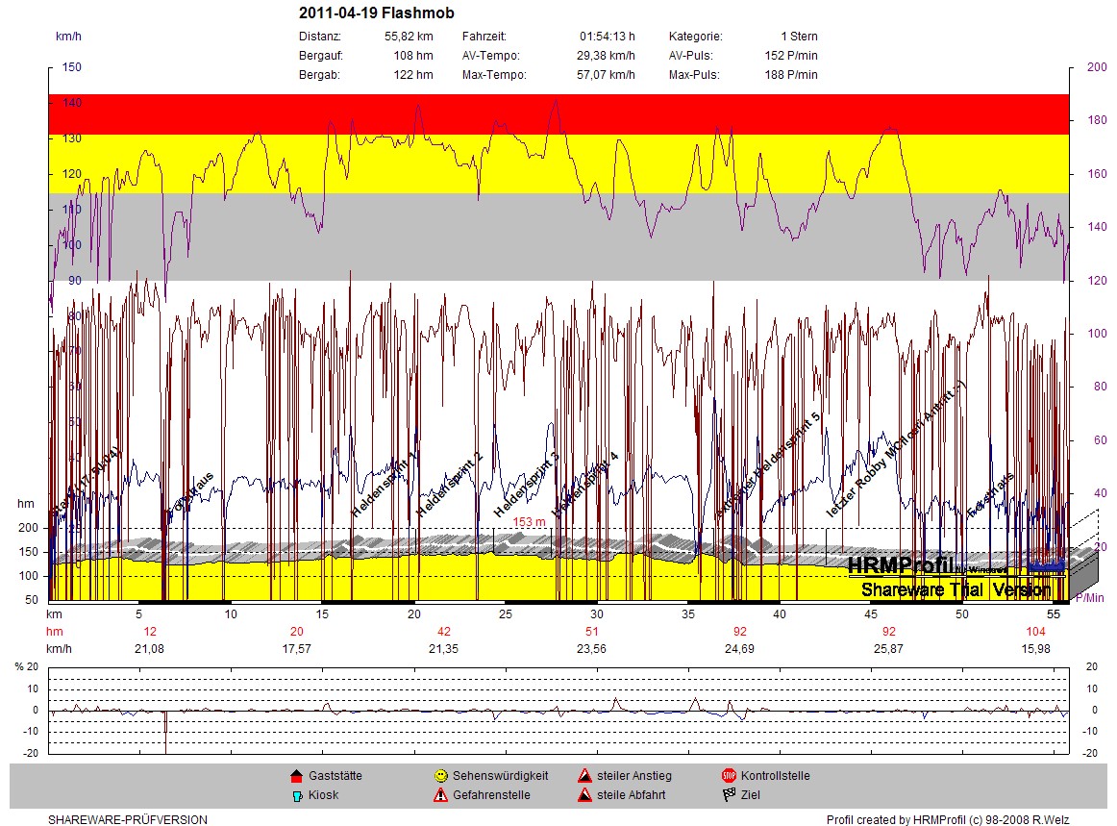
Task: Click the Kiosk cup icon
Action: point(296,795)
